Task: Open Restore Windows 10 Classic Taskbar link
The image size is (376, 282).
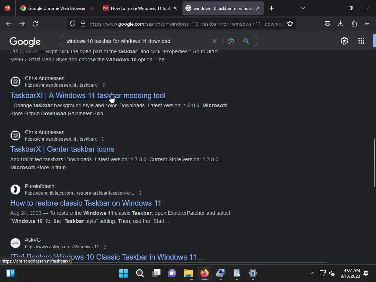Action: pyautogui.click(x=108, y=257)
